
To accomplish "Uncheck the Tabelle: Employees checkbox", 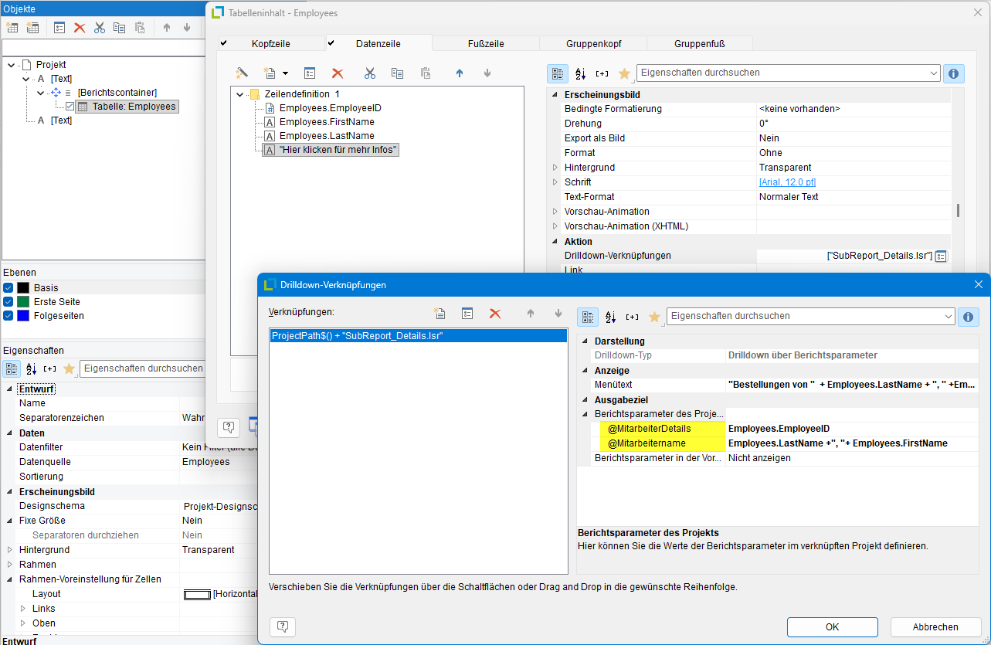I will click(x=70, y=107).
